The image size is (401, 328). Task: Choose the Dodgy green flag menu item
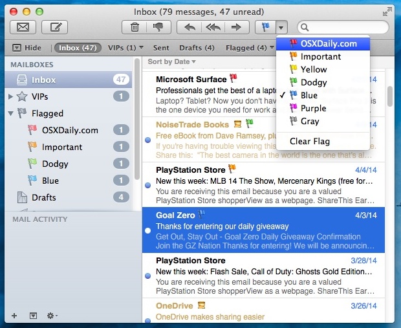tap(323, 82)
